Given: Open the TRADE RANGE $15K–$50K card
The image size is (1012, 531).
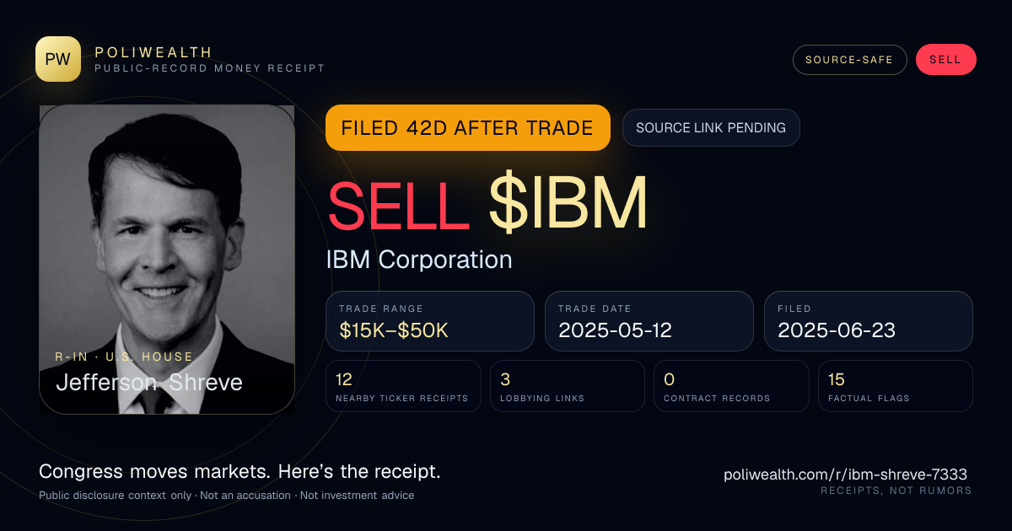Looking at the screenshot, I should click(x=430, y=321).
